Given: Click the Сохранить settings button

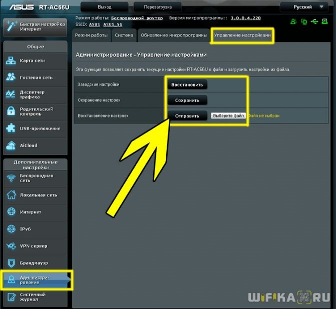Looking at the screenshot, I should coord(187,100).
